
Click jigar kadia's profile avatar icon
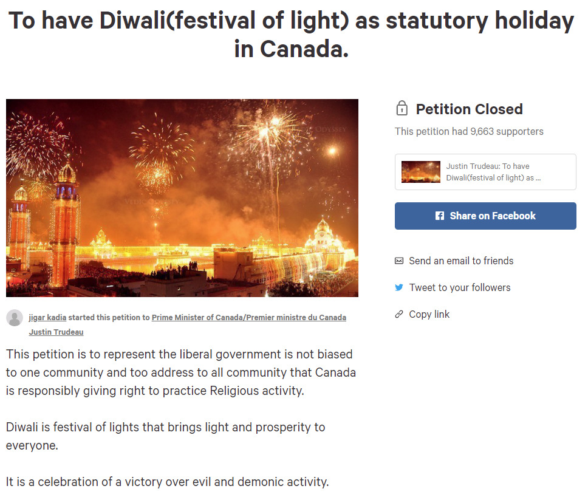[x=15, y=318]
